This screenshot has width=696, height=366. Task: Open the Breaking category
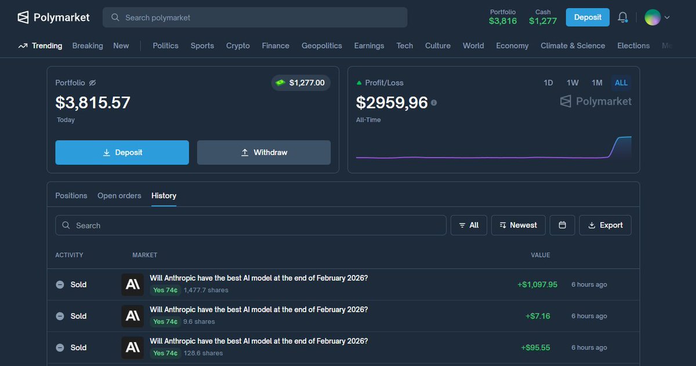click(x=88, y=46)
